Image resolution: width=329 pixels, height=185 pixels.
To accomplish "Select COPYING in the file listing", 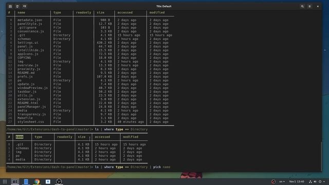I will click(x=24, y=58).
